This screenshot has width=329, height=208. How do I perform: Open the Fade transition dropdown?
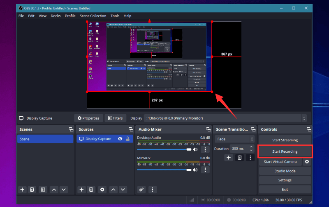(x=232, y=139)
